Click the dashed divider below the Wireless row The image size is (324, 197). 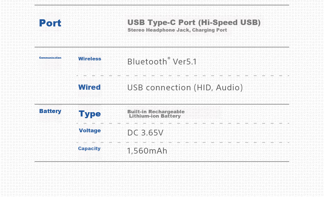(x=183, y=76)
